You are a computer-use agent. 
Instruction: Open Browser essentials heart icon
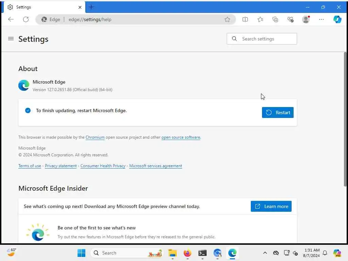point(290,19)
